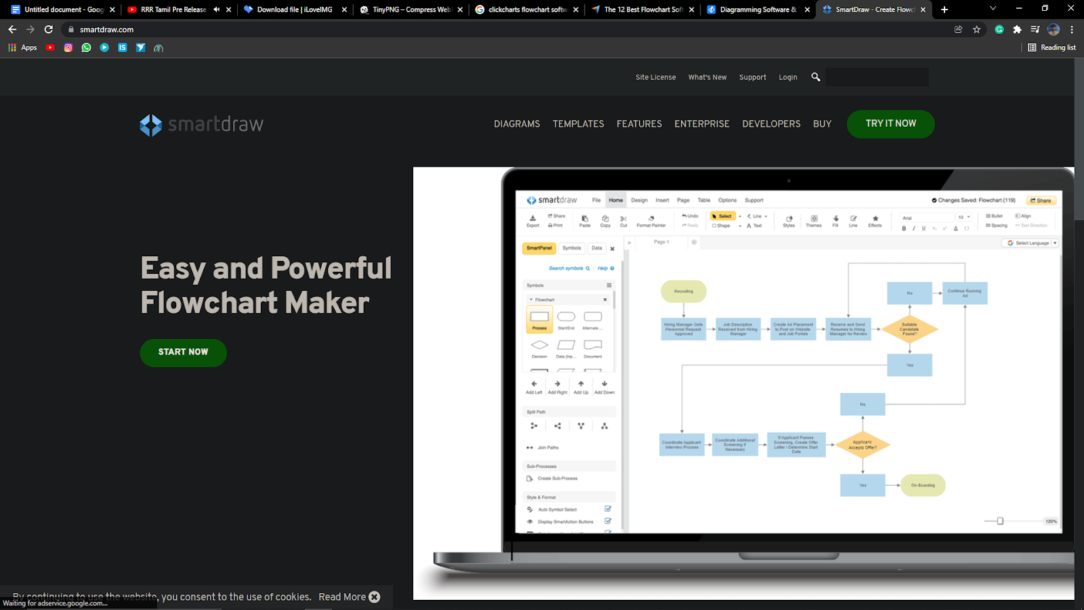This screenshot has height=610, width=1084.
Task: Switch to the RRR Tamil Pre Release tab
Action: pos(173,9)
